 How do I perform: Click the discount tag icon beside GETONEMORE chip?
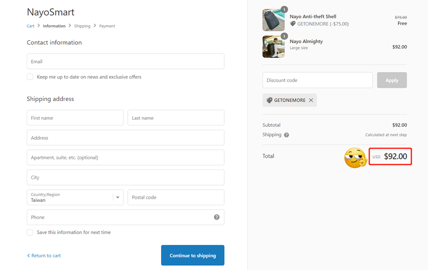[270, 100]
